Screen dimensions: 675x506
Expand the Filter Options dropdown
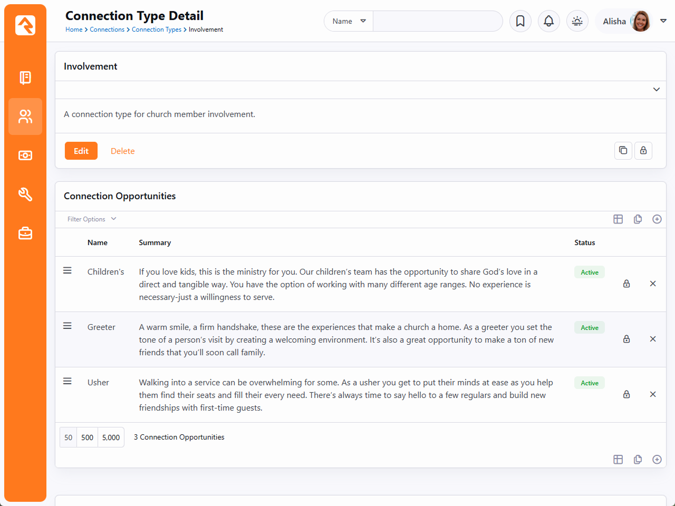[x=92, y=219]
